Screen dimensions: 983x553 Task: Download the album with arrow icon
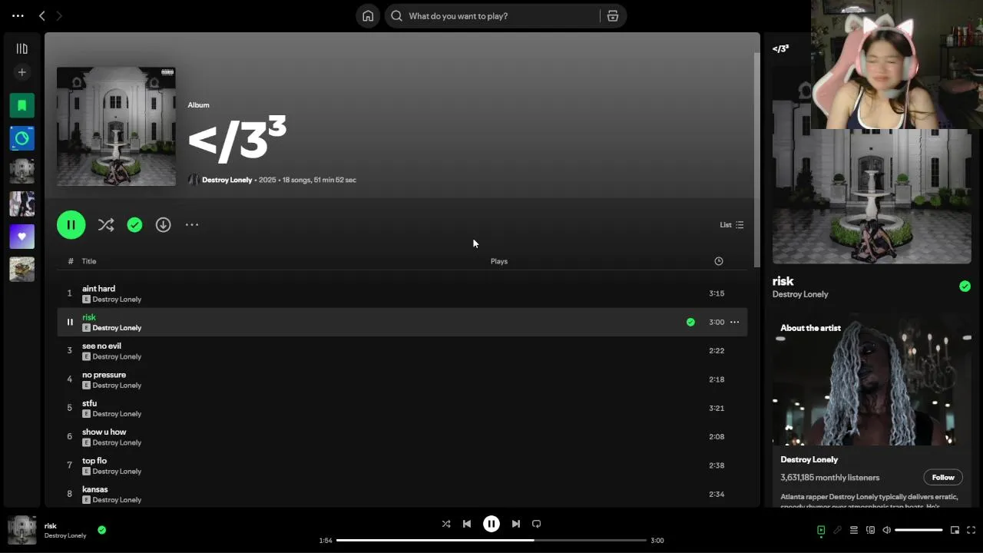[x=163, y=225]
